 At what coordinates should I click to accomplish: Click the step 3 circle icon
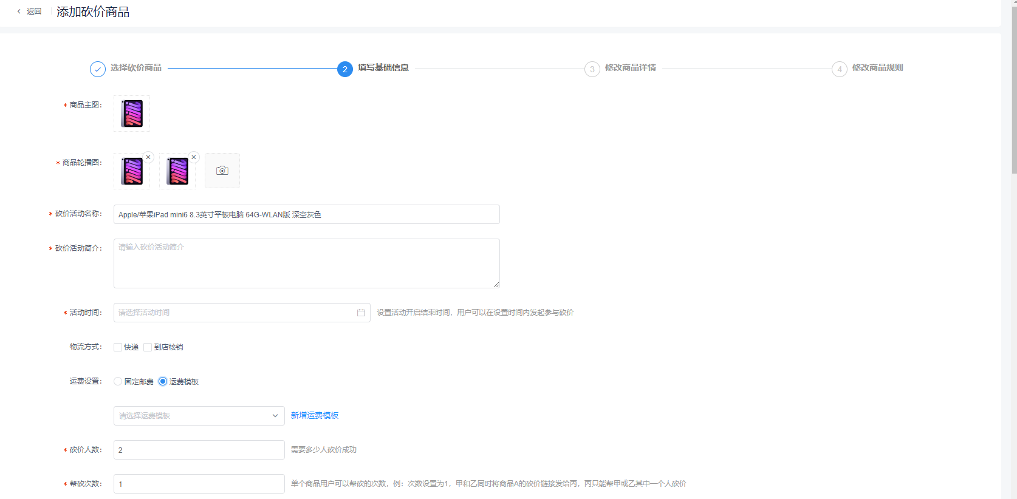coord(592,69)
